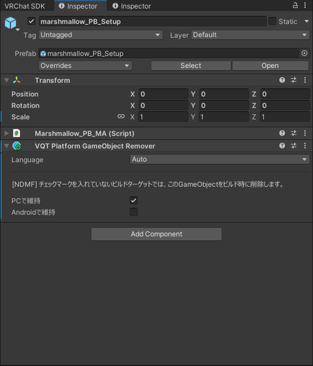This screenshot has width=313, height=366.
Task: Toggle the Scale constrain proportions link icon
Action: click(121, 116)
